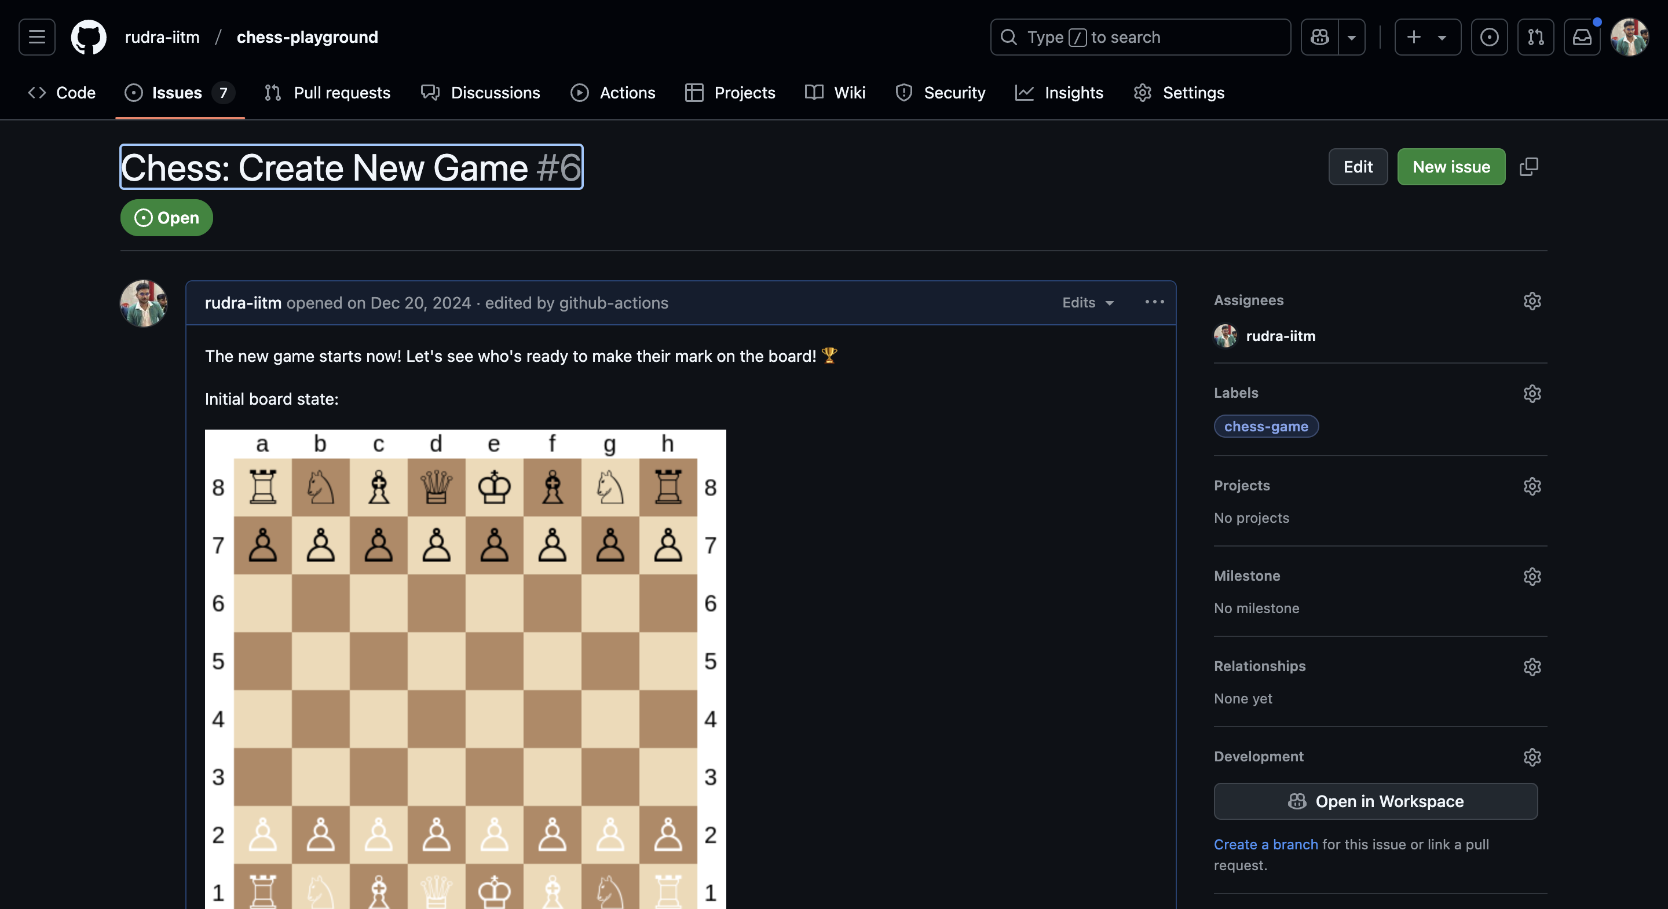Open comment options three-dot menu
1668x909 pixels.
coord(1154,302)
